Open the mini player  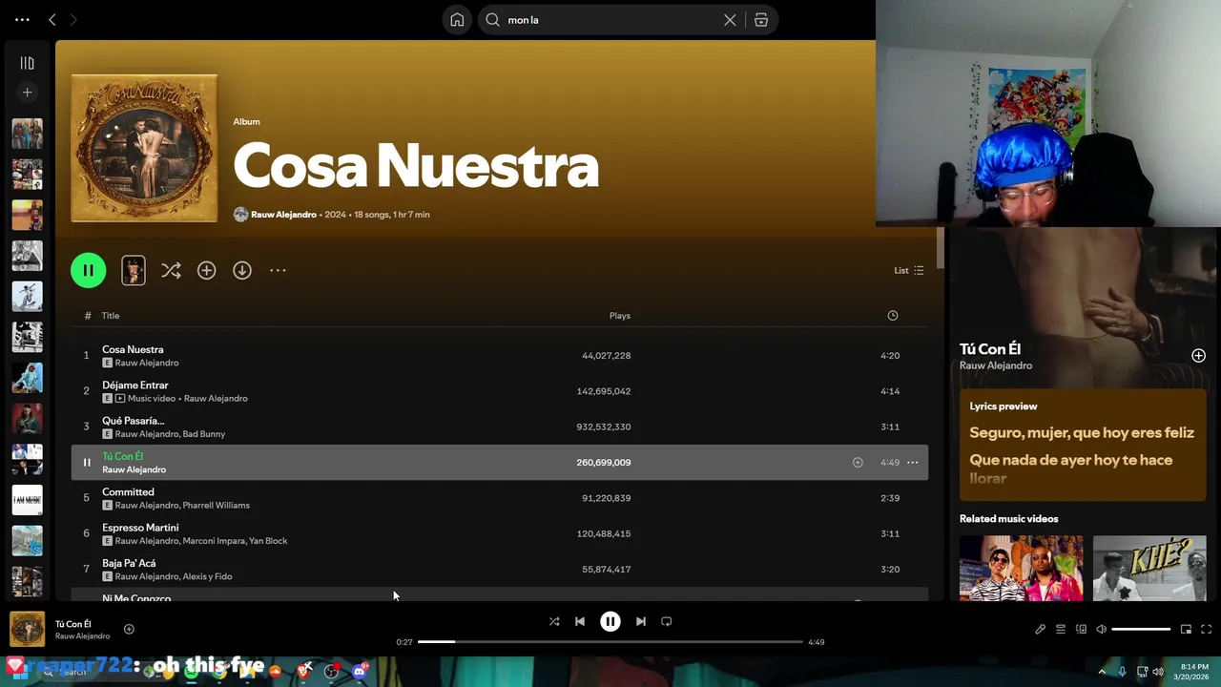coord(1186,629)
